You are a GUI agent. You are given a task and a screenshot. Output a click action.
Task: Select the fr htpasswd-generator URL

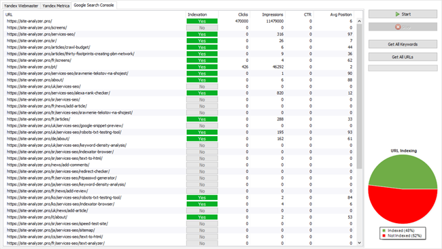coord(61,178)
